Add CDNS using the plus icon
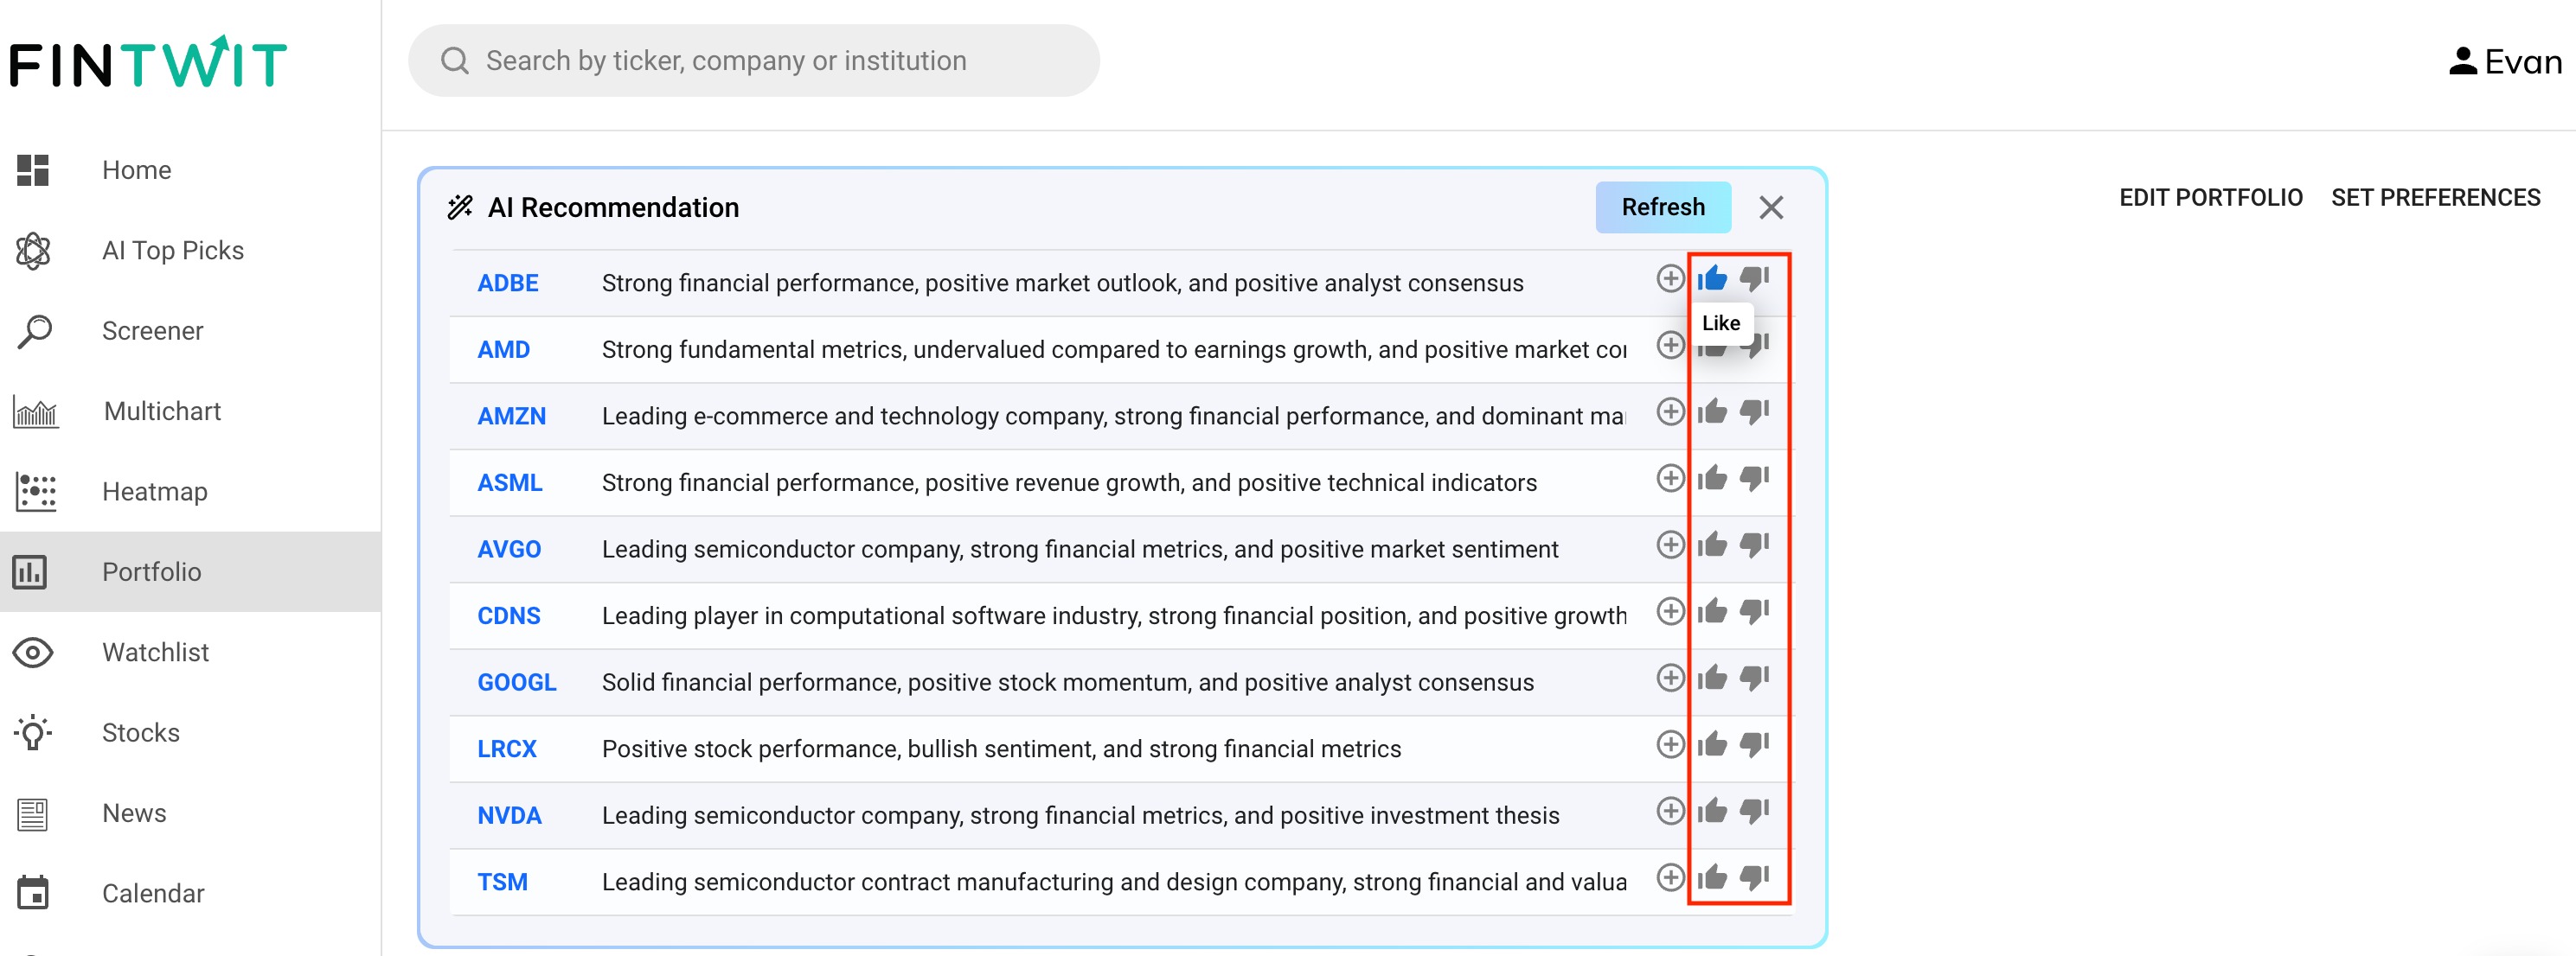The height and width of the screenshot is (956, 2576). (1670, 611)
